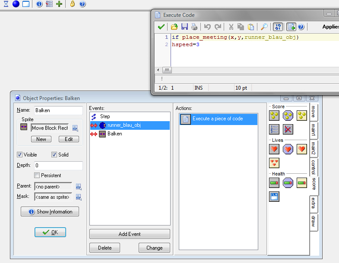Open the Parent object selection menu
The width and height of the screenshot is (339, 263).
[79, 187]
